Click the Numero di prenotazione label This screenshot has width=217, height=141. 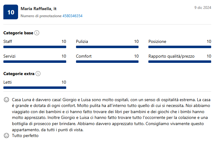[x=41, y=16]
